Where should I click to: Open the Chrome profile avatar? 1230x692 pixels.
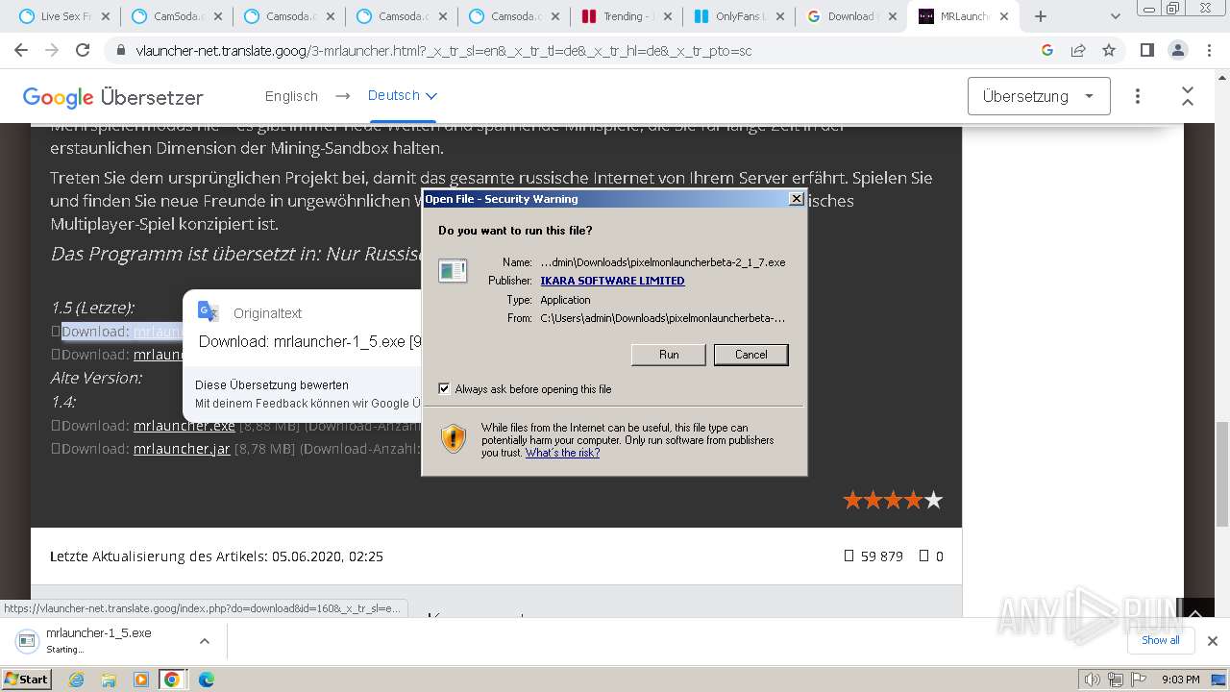click(x=1177, y=50)
